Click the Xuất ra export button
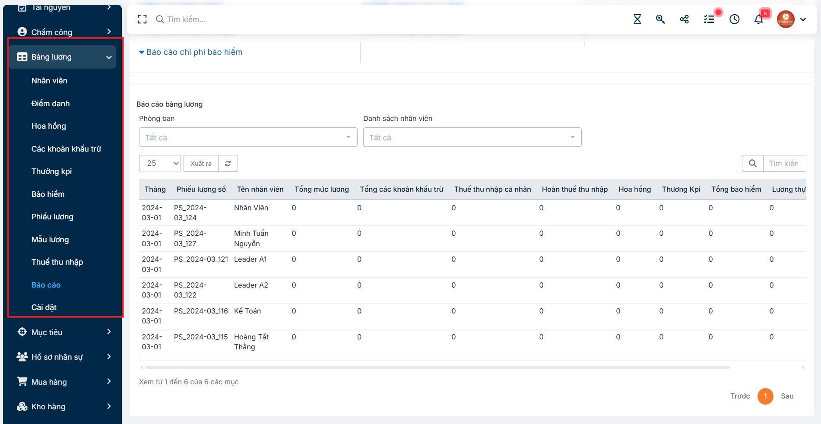The height and width of the screenshot is (424, 821). (201, 163)
